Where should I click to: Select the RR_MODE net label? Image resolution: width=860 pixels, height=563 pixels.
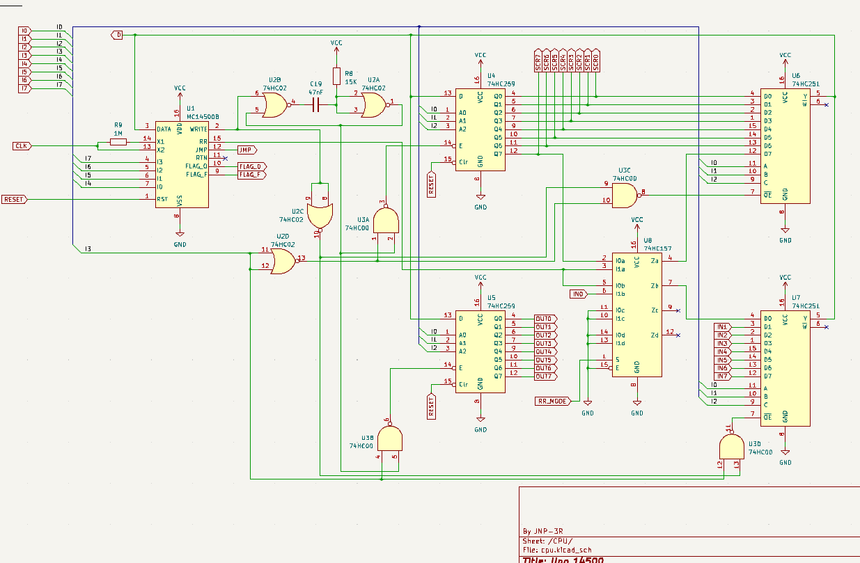pos(554,400)
